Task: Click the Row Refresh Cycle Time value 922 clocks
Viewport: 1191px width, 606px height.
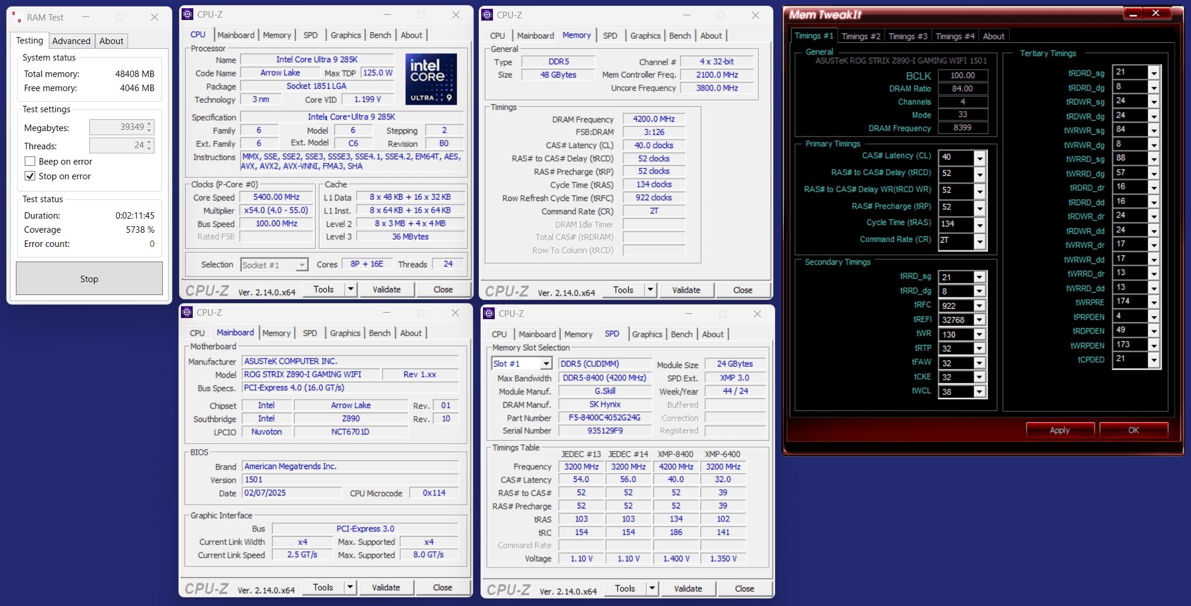Action: coord(654,197)
